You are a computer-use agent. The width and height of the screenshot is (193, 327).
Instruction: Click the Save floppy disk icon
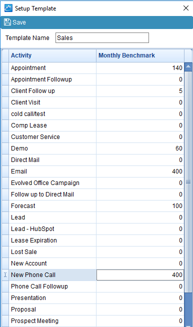(x=7, y=22)
